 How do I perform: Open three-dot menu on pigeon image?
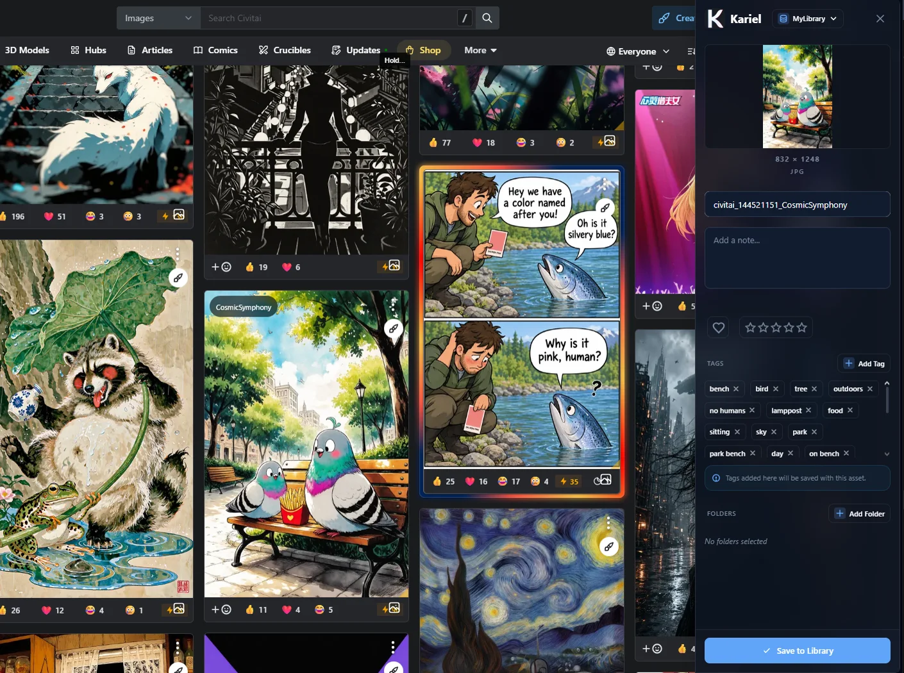click(x=394, y=306)
